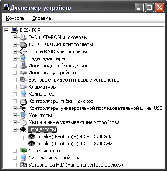Expand IDE ATA/ATAPI контроллеры node

[x=15, y=45]
